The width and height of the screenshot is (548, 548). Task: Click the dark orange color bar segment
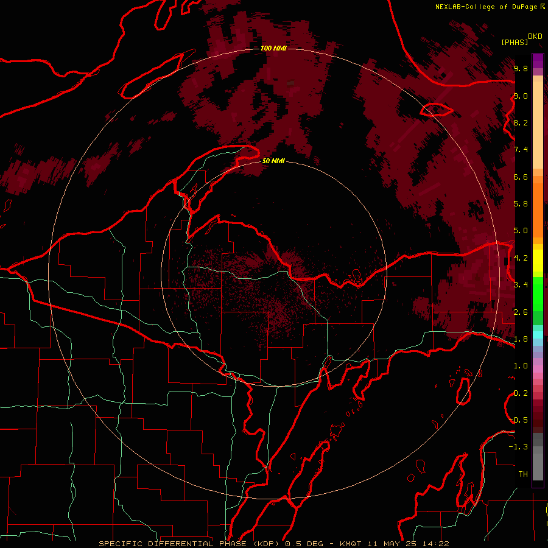(538, 211)
